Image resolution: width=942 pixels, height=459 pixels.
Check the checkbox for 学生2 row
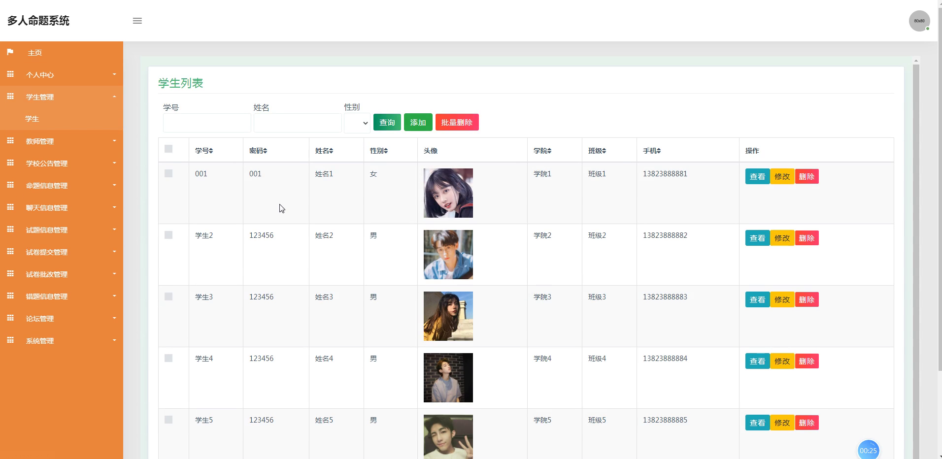coord(168,235)
